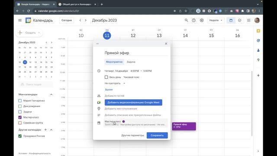Screen dimensions: 277x156
Task: Switch to calendar view icon
Action: click(x=231, y=20)
